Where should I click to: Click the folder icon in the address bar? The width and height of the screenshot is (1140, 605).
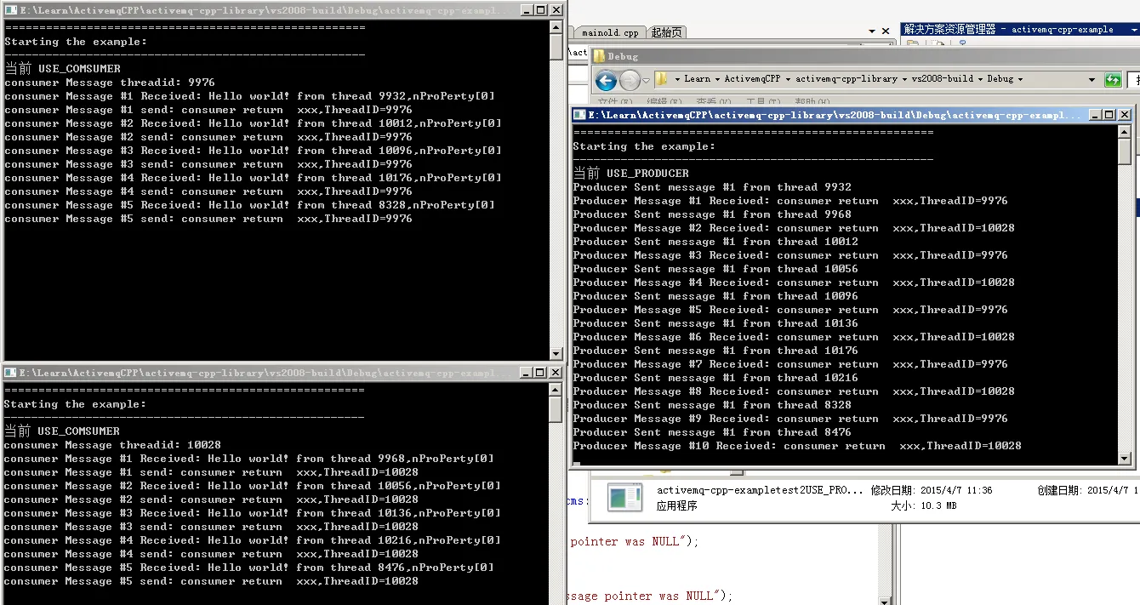click(x=661, y=79)
